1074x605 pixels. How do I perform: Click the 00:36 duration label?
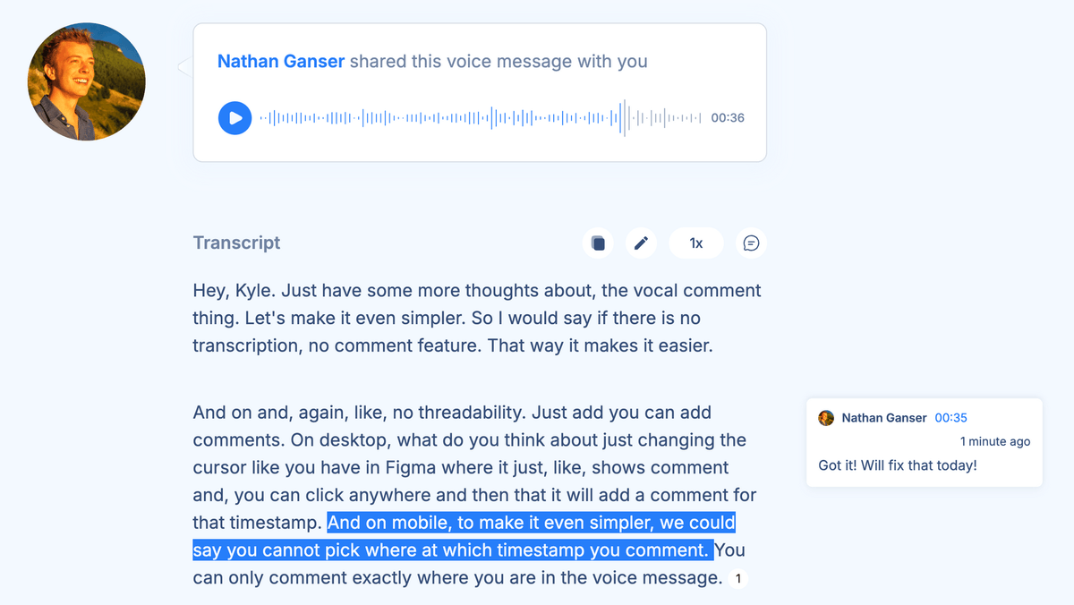pyautogui.click(x=728, y=118)
